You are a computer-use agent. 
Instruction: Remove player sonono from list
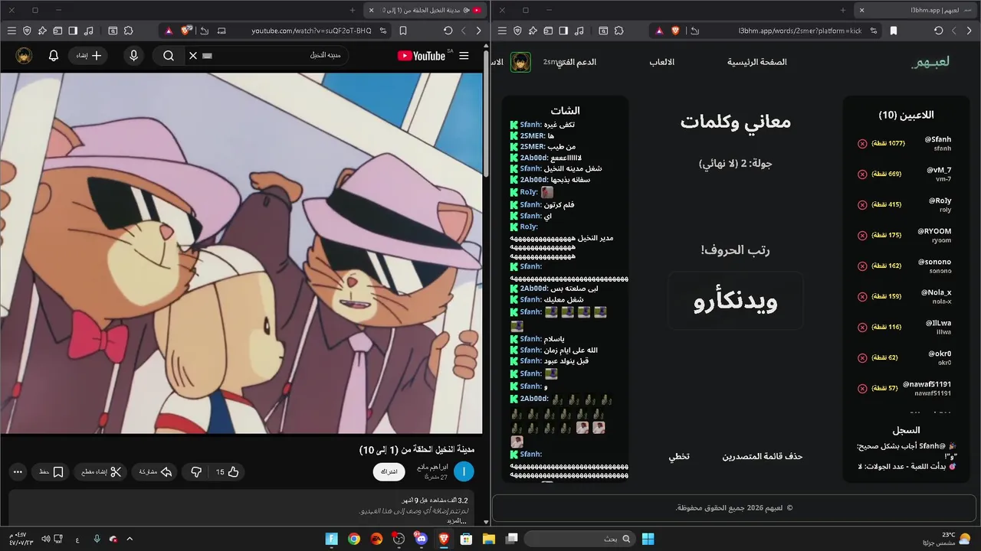tap(862, 266)
